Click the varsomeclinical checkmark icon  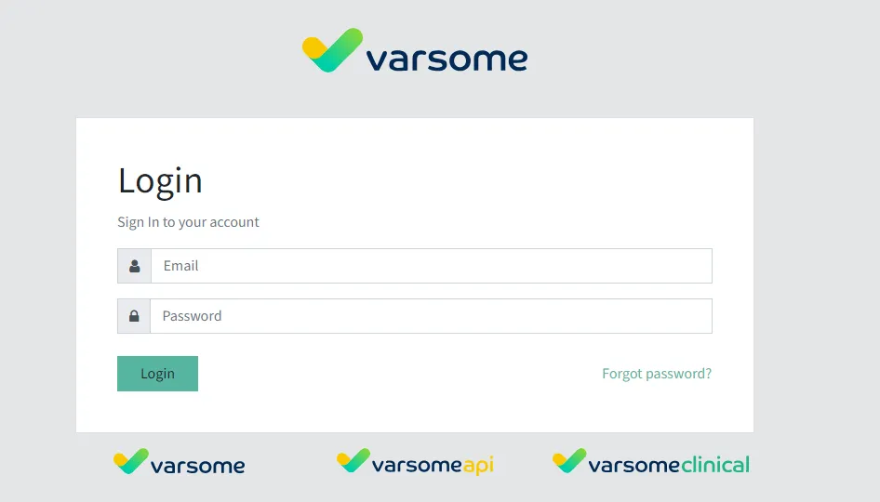[569, 461]
